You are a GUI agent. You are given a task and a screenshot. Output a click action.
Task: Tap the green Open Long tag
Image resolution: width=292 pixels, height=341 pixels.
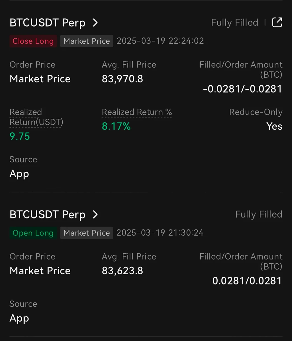click(33, 233)
